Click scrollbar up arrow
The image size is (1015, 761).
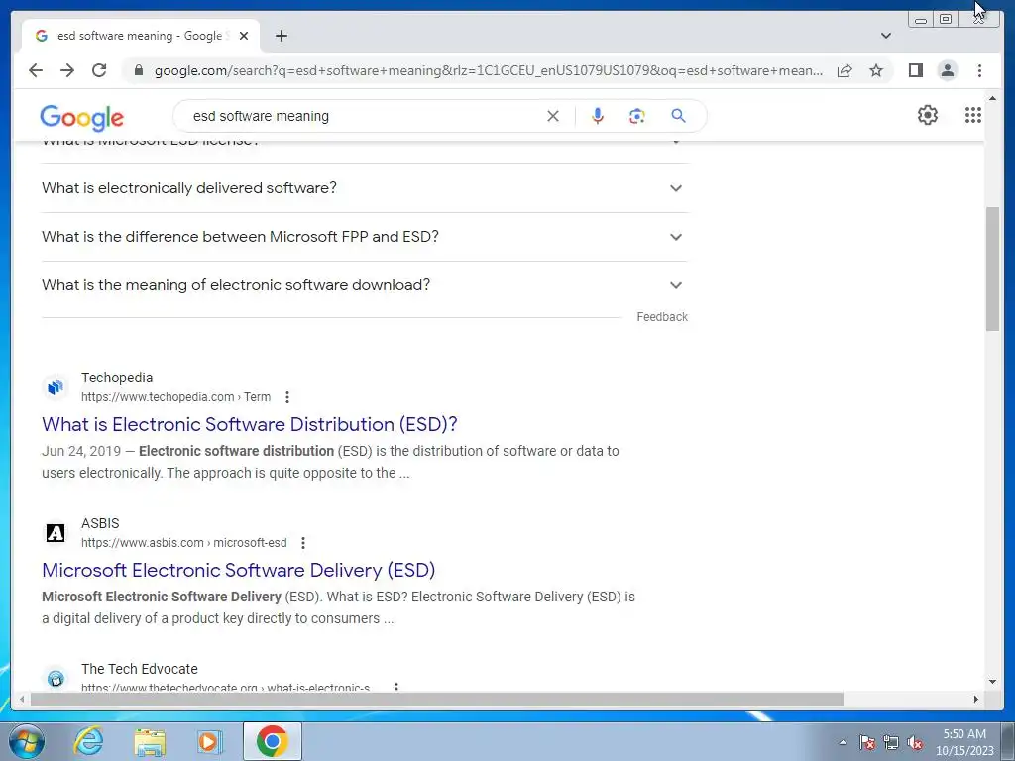(x=992, y=98)
